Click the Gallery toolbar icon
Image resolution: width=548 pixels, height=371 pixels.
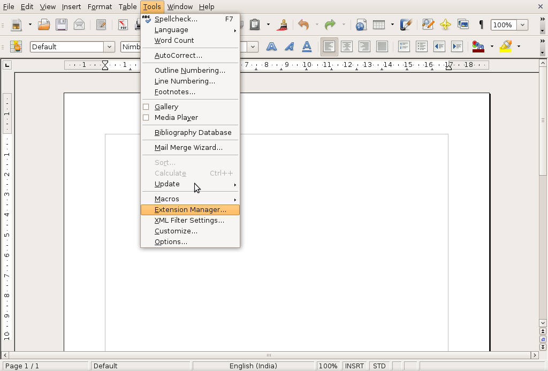pos(463,25)
